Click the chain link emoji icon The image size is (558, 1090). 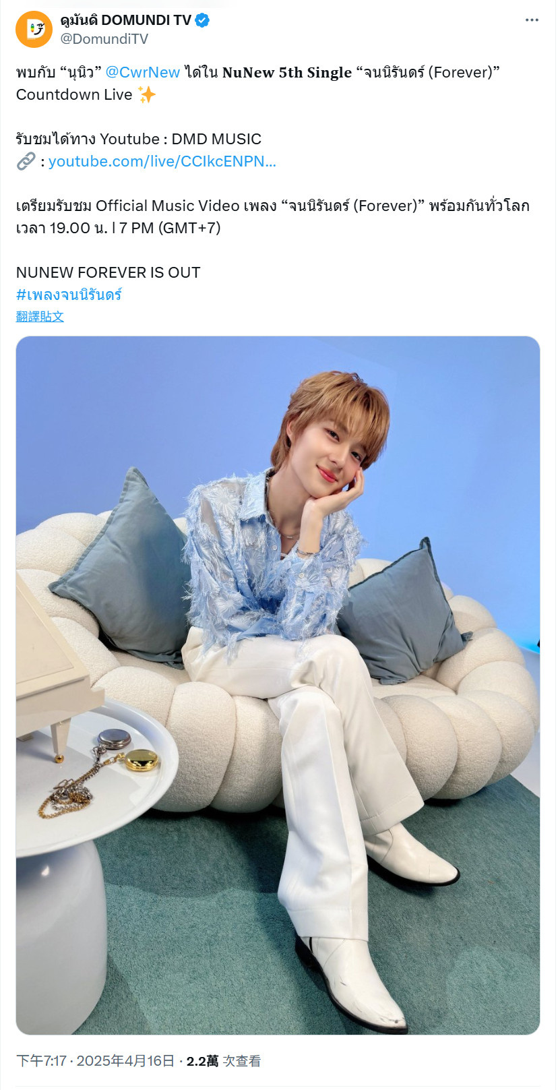click(x=26, y=161)
